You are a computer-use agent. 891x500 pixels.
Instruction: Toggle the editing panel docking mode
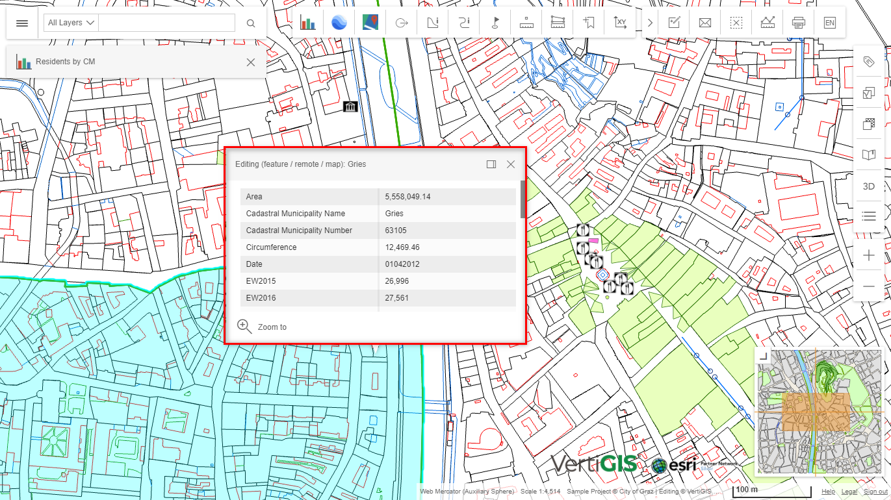(x=491, y=164)
